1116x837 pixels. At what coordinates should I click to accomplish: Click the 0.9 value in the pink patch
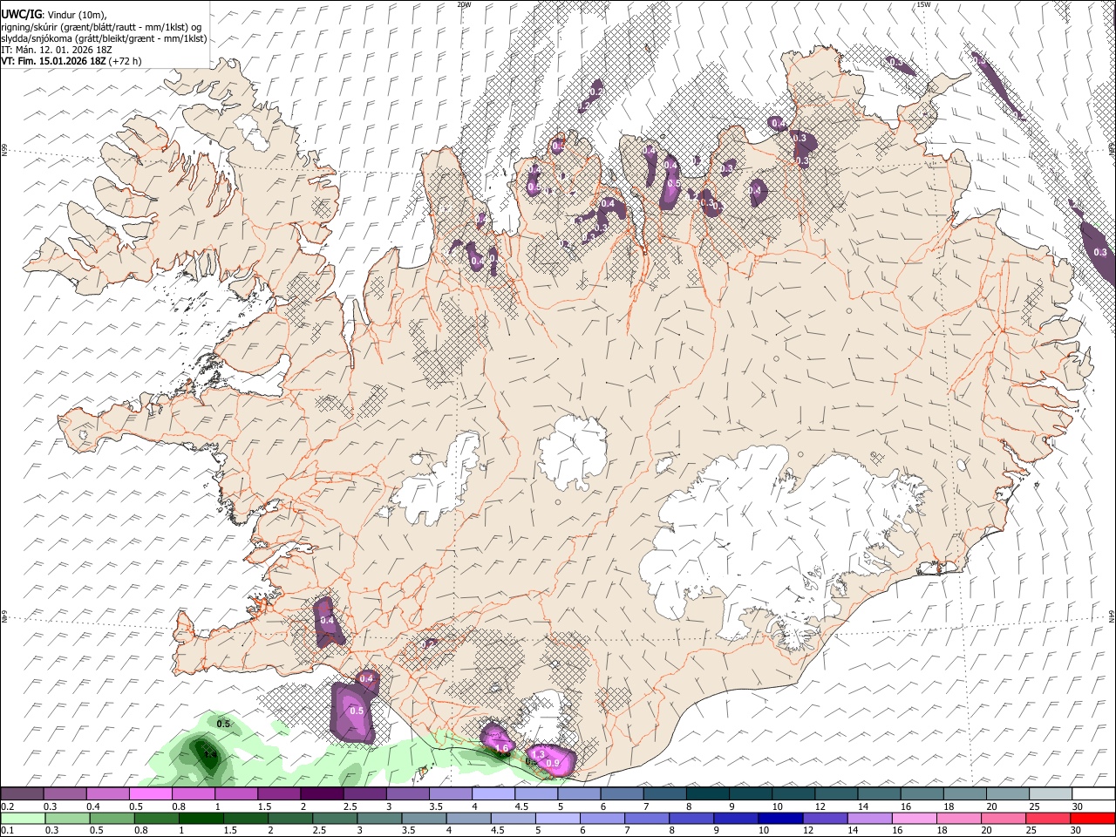(552, 763)
